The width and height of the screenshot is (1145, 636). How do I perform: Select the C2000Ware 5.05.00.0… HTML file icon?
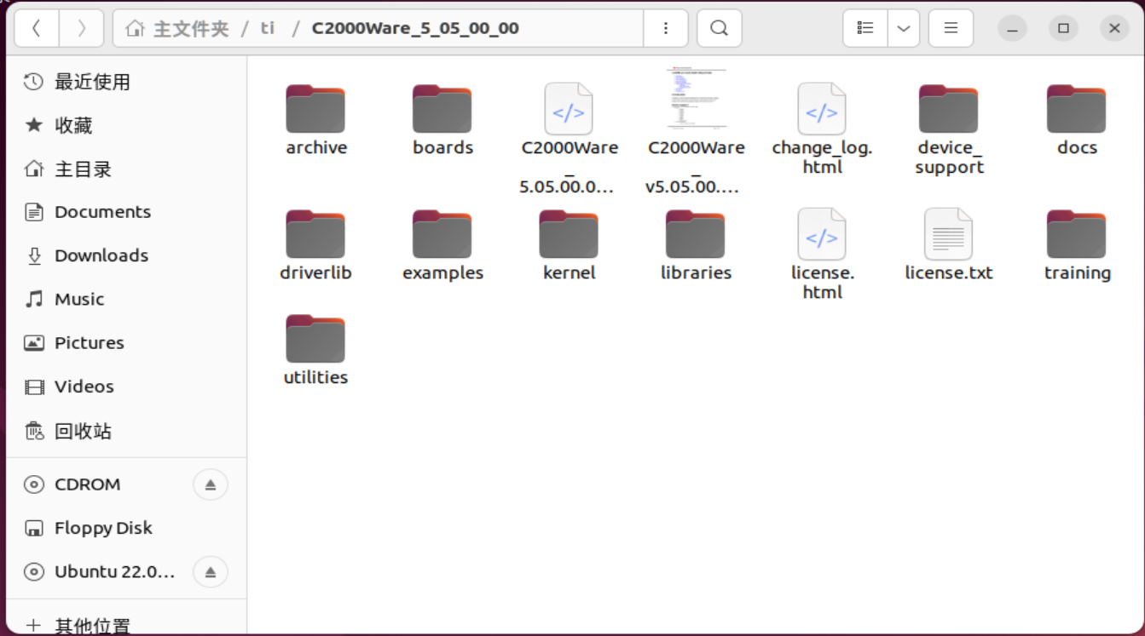pyautogui.click(x=569, y=109)
